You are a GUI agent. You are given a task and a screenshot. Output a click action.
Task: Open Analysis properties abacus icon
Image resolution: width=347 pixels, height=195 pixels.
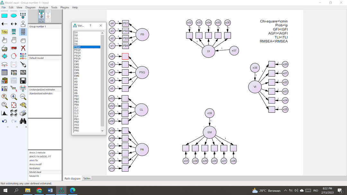(x=14, y=72)
